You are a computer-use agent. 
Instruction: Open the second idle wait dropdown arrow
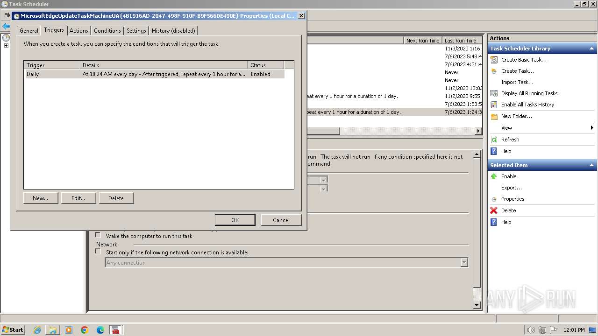pos(323,189)
